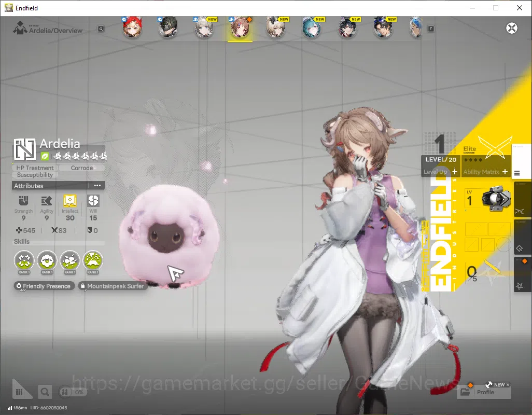Select the dark-haired masked operator portrait
The width and height of the screenshot is (532, 415).
coord(168,28)
